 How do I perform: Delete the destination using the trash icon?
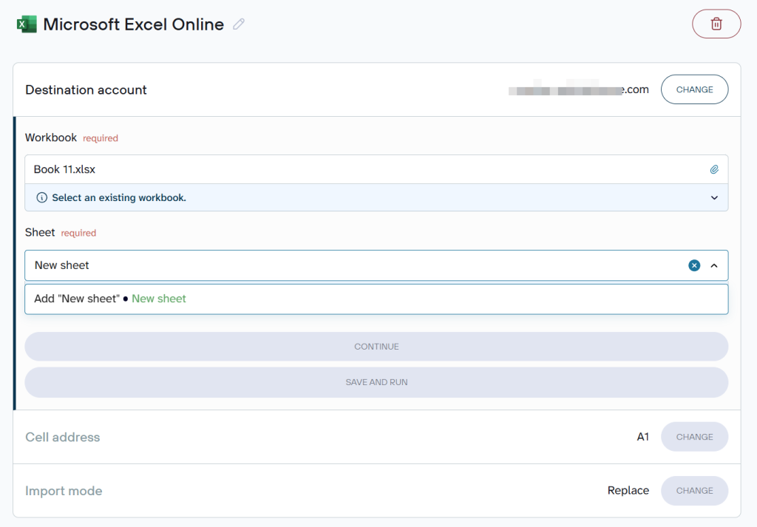pos(716,24)
